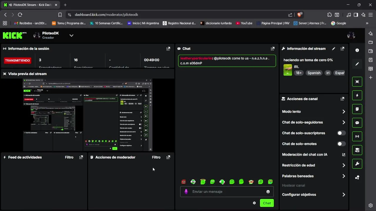
Task: Click the pencil edit icon in the dashboard sidebar
Action: coord(357,64)
